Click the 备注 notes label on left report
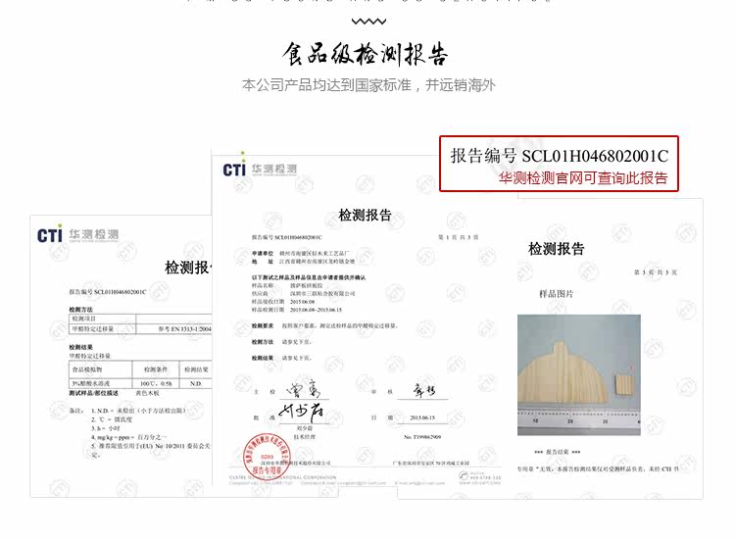This screenshot has width=735, height=541. pyautogui.click(x=76, y=411)
